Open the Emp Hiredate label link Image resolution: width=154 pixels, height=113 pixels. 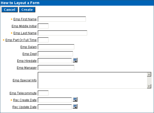click(x=27, y=61)
